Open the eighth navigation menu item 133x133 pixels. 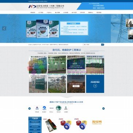(91, 12)
